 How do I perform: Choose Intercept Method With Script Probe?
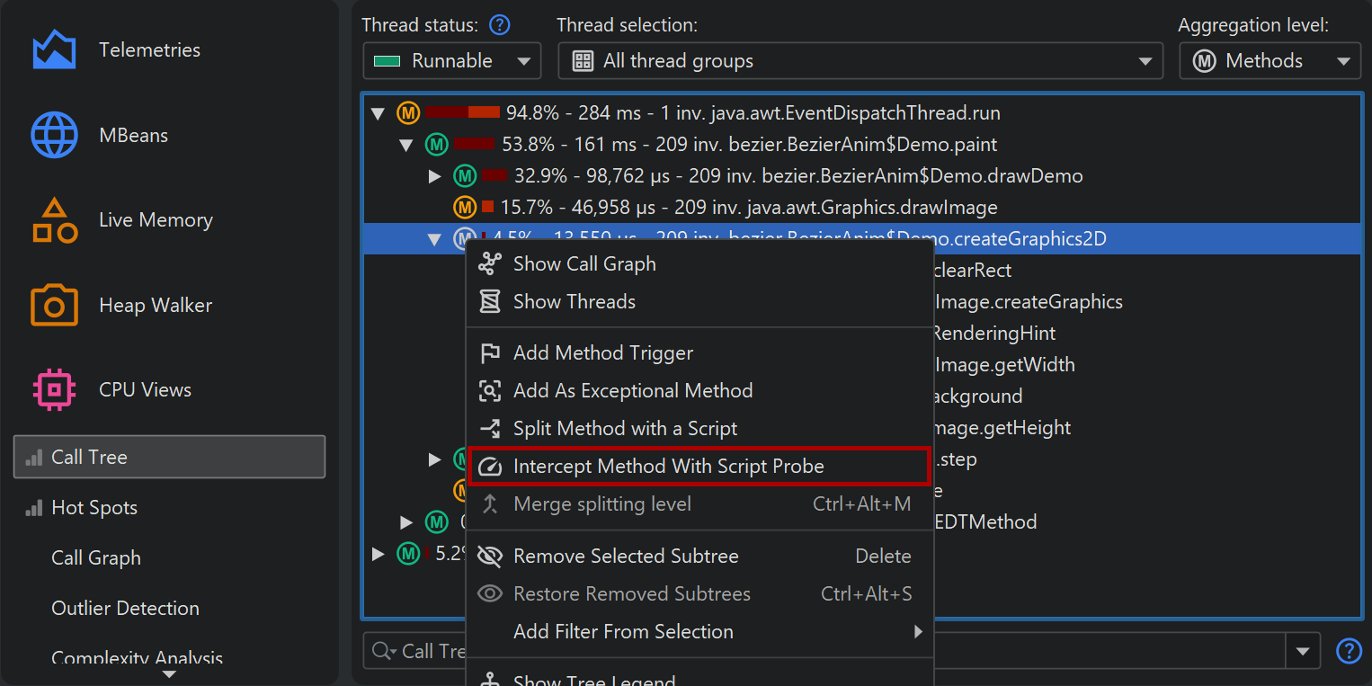tap(668, 467)
